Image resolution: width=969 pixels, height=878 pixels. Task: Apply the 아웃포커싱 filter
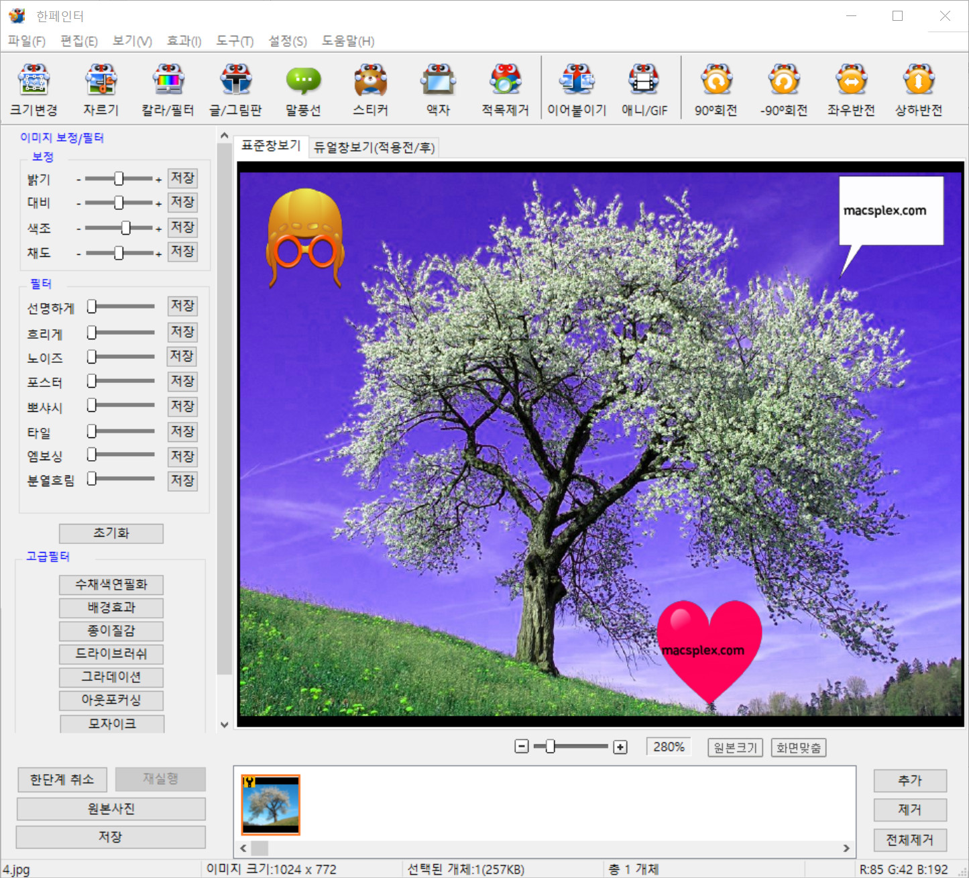[x=111, y=700]
